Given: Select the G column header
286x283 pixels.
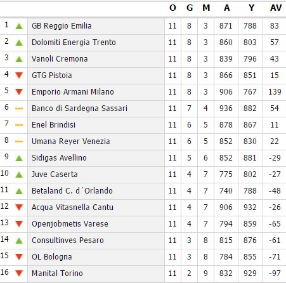Looking at the screenshot, I should [x=190, y=8].
